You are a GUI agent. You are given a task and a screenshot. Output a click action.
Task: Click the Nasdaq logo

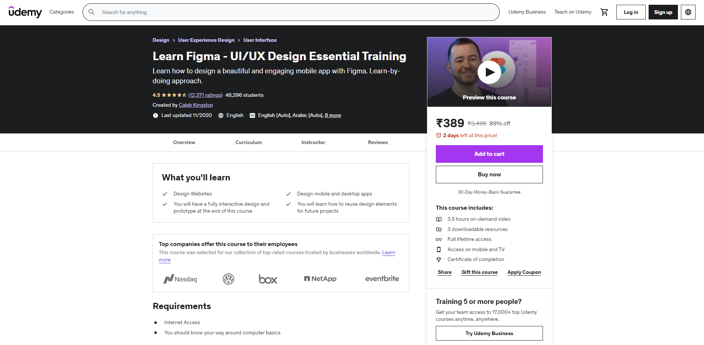pyautogui.click(x=180, y=279)
